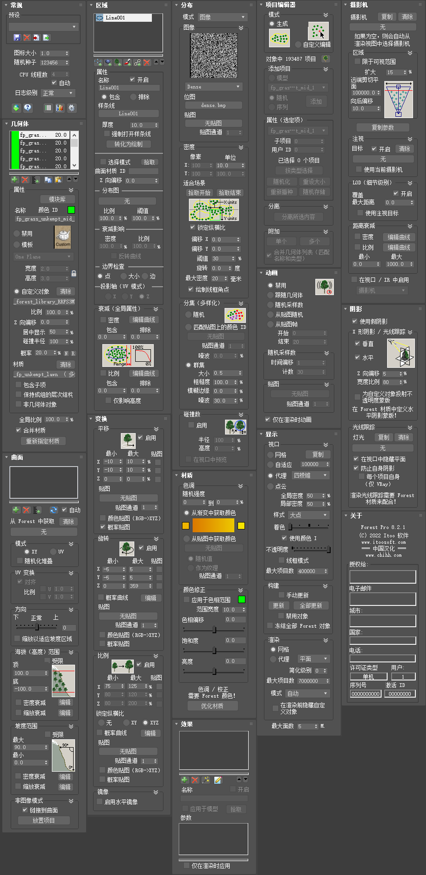
Task: Click the lock aspect icon beside 宽度/高度
Action: click(x=74, y=273)
